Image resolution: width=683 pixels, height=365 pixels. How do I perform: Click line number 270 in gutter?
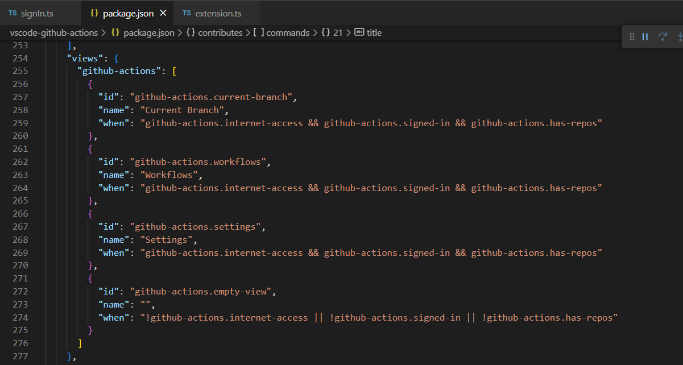pos(20,266)
